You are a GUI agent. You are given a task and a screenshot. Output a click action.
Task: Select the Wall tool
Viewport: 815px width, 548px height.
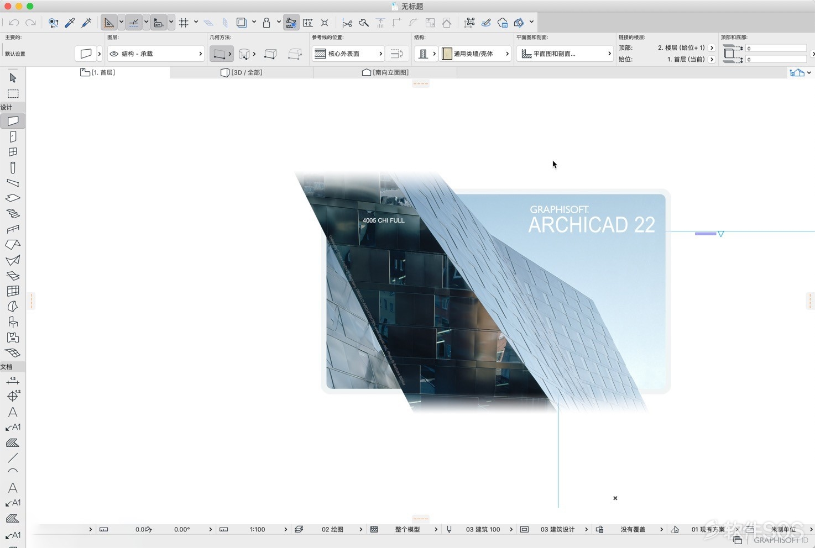click(x=13, y=120)
